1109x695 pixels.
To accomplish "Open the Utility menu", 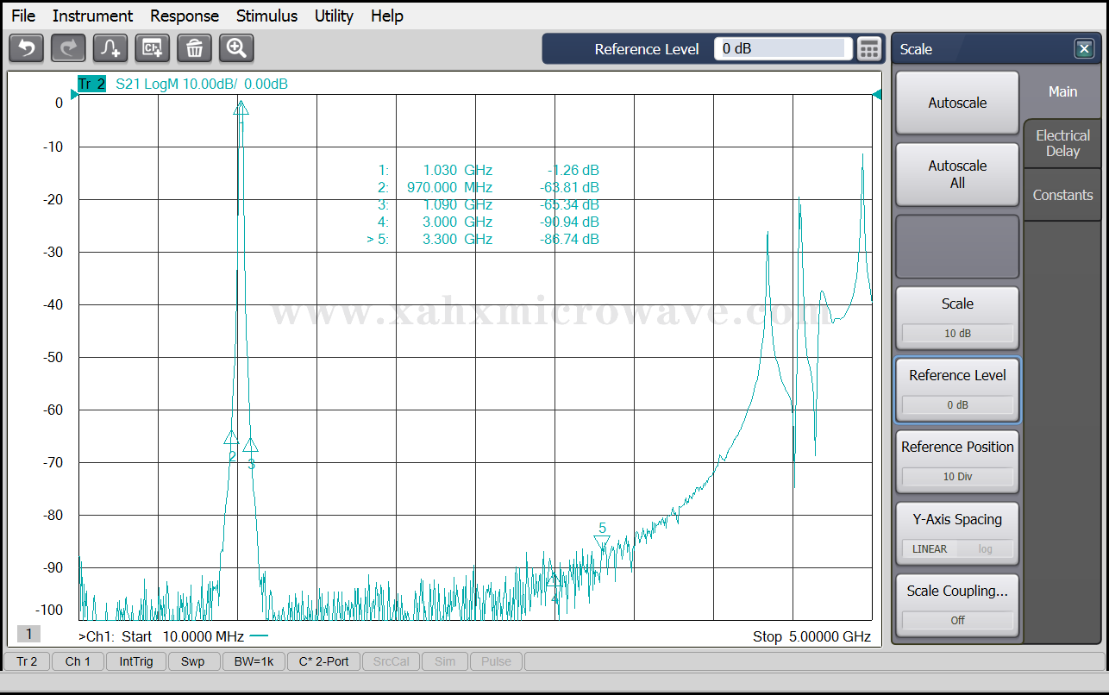I will 334,16.
